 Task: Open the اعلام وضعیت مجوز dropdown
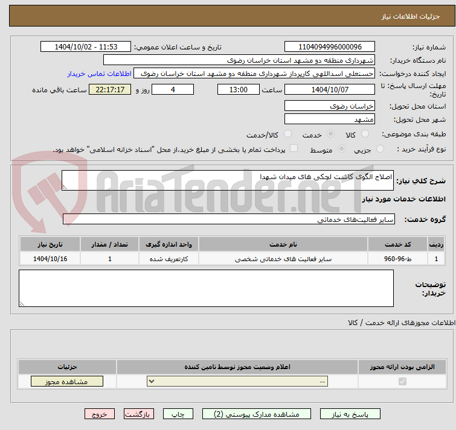pos(237,381)
